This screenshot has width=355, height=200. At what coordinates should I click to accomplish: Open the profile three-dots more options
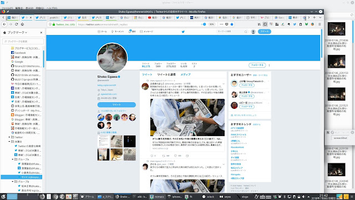point(269,66)
